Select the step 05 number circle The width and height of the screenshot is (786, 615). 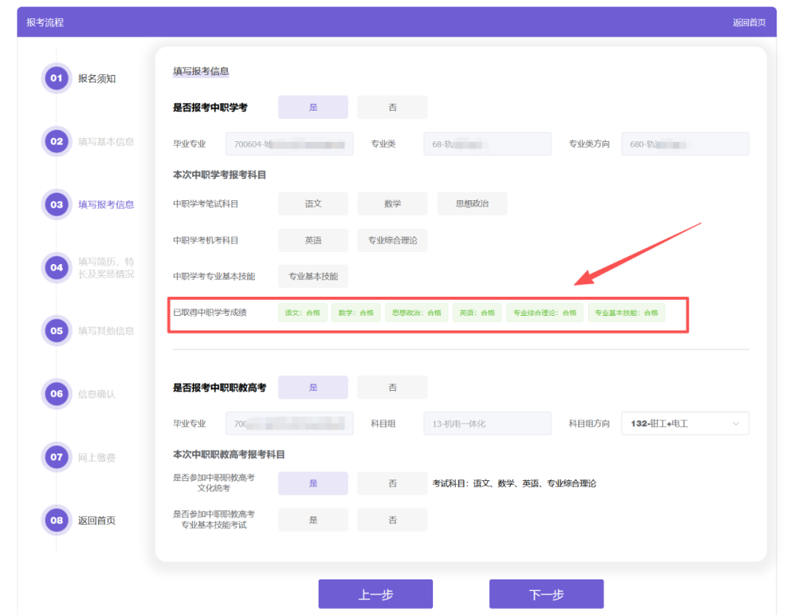pyautogui.click(x=56, y=331)
